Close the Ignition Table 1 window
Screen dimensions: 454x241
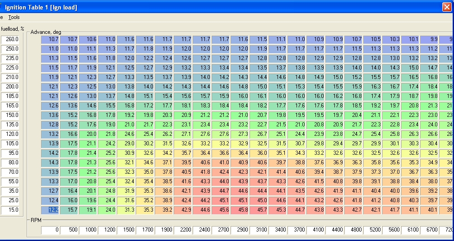pyautogui.click(x=447, y=7)
